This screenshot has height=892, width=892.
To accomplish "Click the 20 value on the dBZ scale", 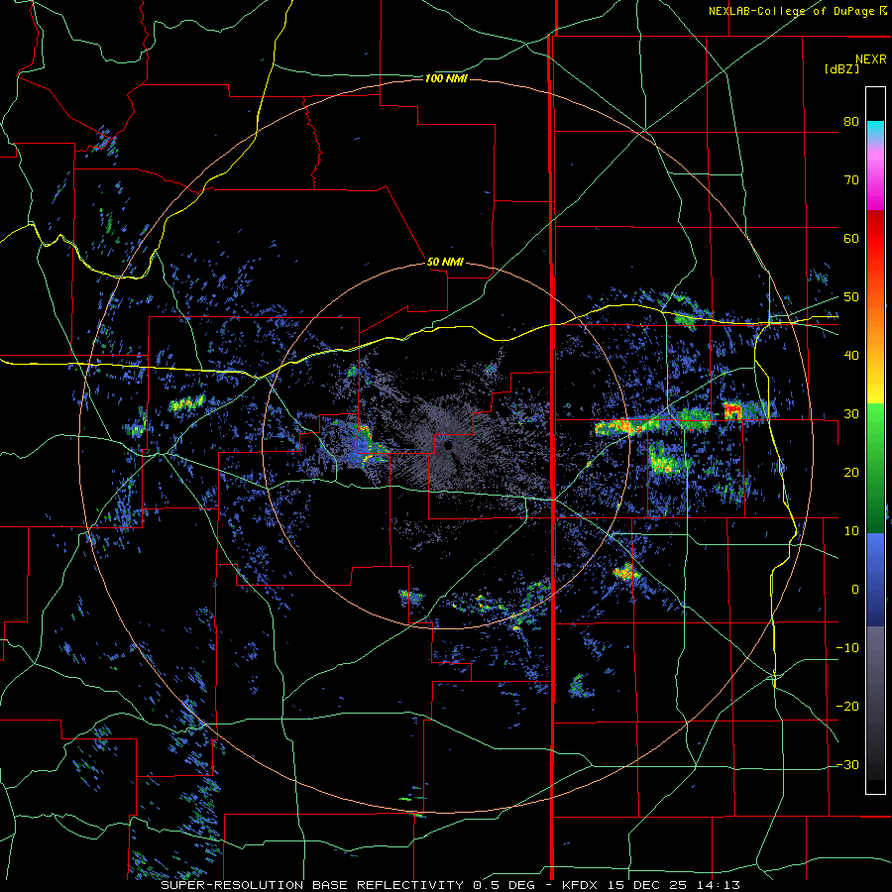I will coord(851,473).
